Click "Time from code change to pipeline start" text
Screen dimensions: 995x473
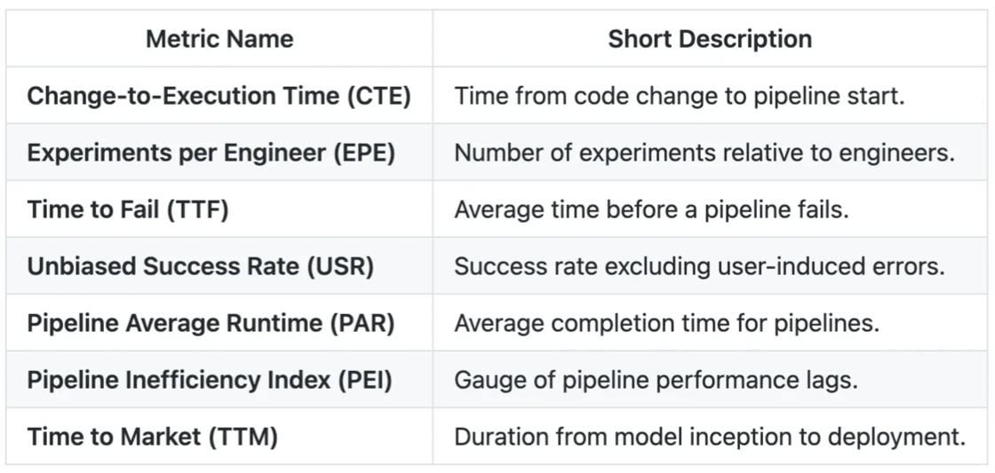[680, 96]
